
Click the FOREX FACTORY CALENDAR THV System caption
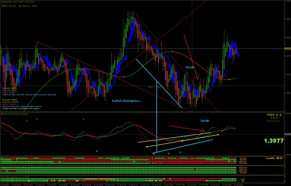point(21,108)
